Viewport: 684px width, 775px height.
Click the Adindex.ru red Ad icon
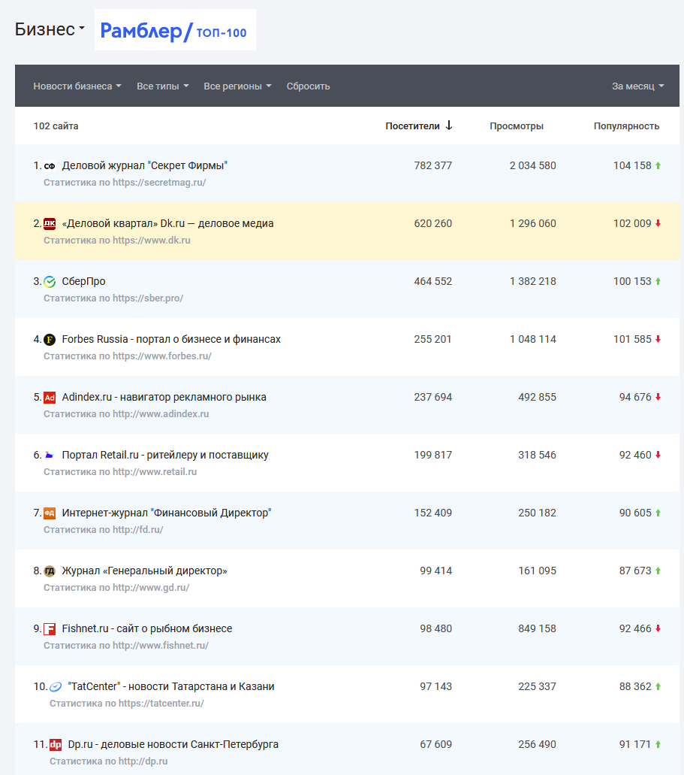[x=50, y=398]
